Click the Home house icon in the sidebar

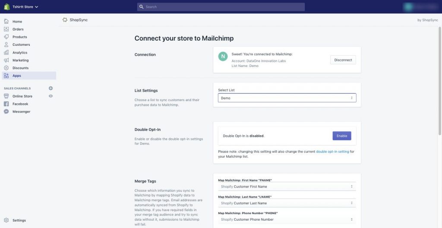(6, 22)
